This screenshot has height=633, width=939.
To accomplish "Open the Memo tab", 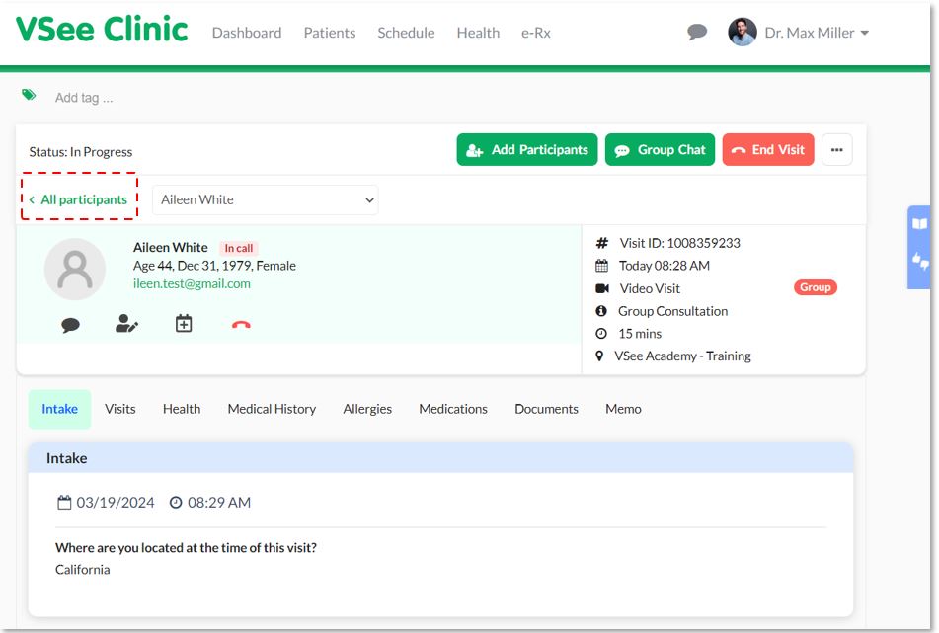I will tap(623, 409).
